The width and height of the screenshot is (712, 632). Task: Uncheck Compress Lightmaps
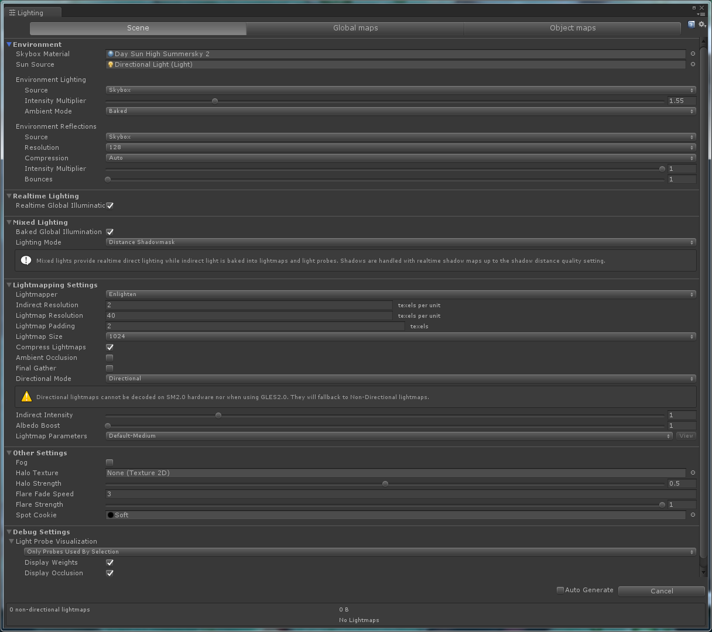pos(109,347)
